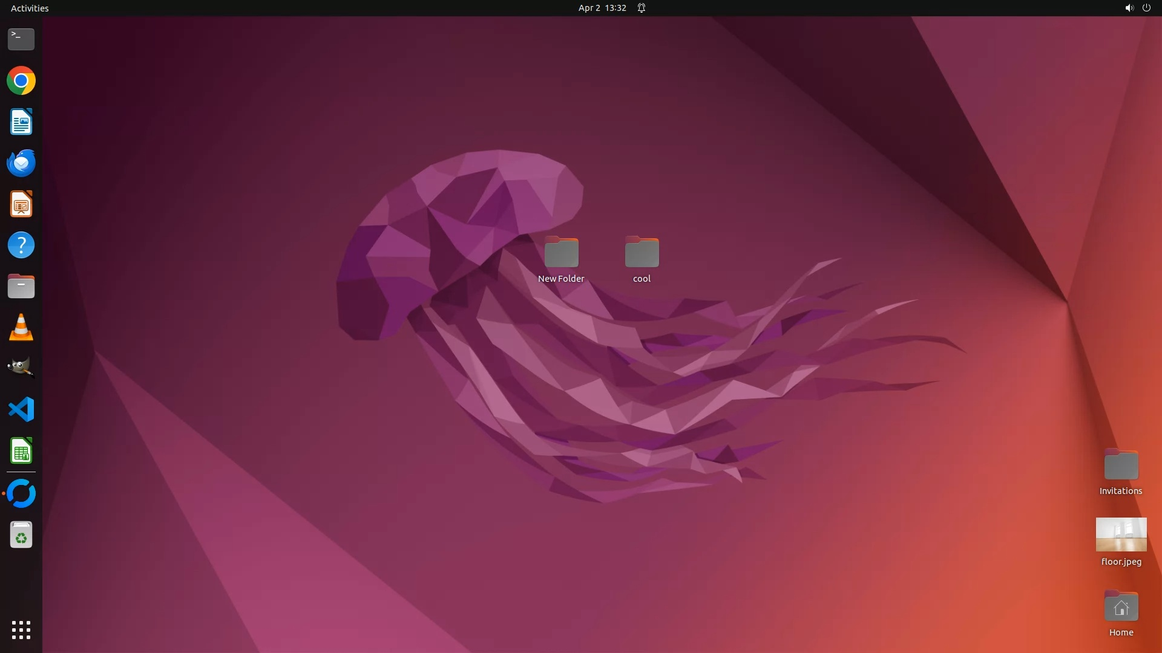Launch Visual Studio Code
Image resolution: width=1162 pixels, height=653 pixels.
(21, 409)
